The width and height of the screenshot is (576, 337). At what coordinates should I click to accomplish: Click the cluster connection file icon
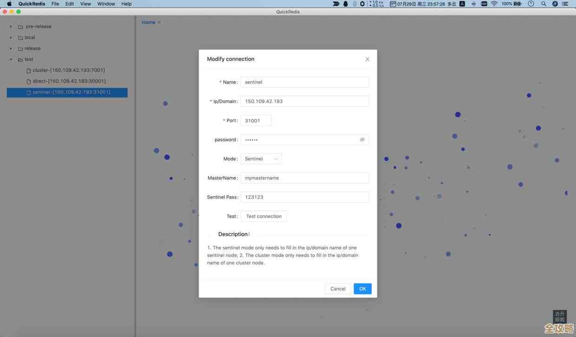click(29, 70)
